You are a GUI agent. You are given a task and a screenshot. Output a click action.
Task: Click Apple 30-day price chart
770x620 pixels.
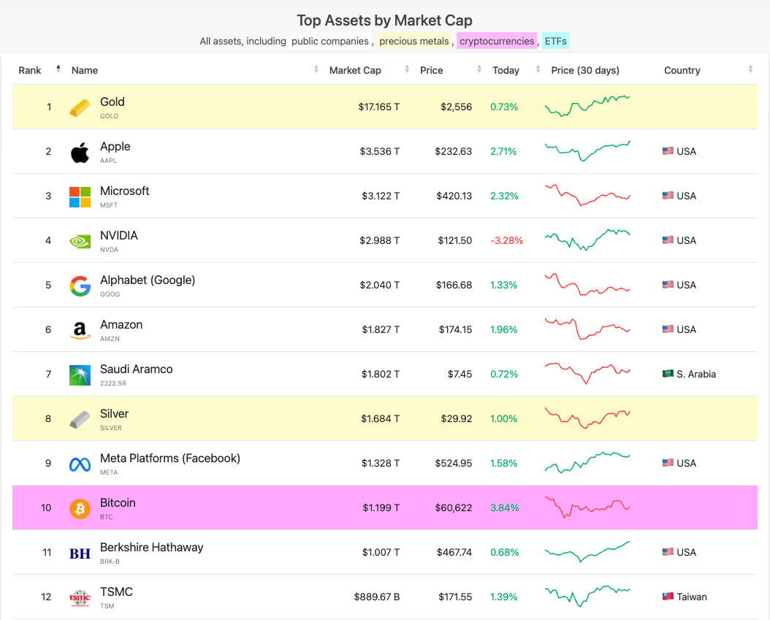[587, 150]
